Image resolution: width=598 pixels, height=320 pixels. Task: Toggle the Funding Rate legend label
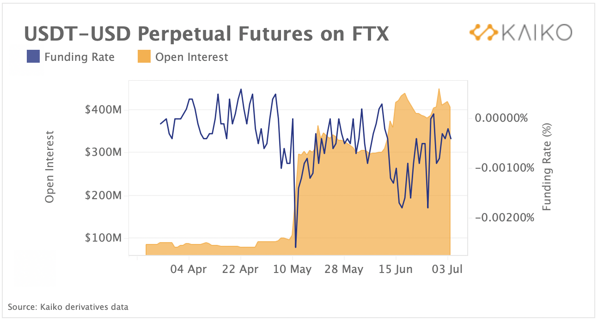point(79,57)
